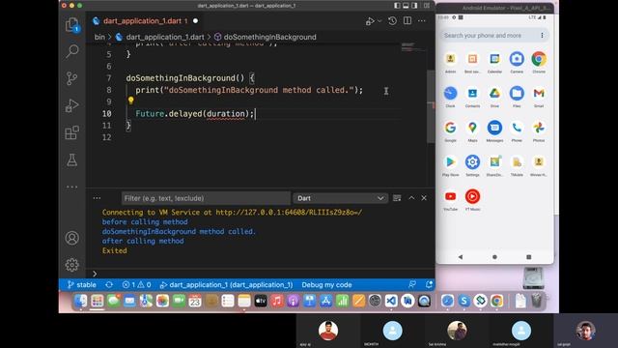Click the VM Service URL link in console
618x348 pixels.
point(289,213)
